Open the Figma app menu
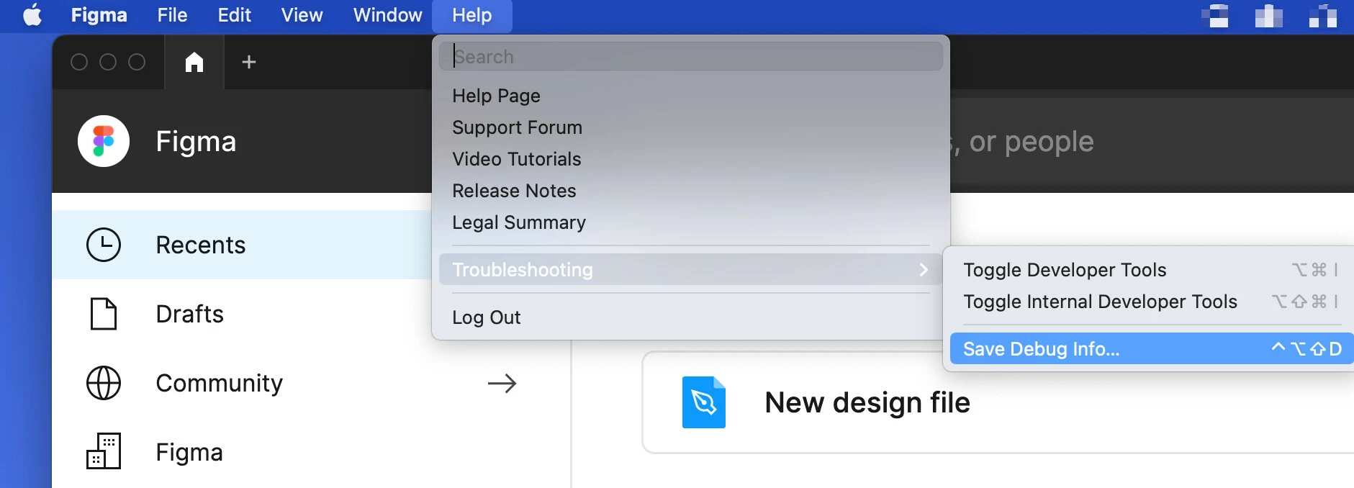The height and width of the screenshot is (488, 1354). [99, 15]
